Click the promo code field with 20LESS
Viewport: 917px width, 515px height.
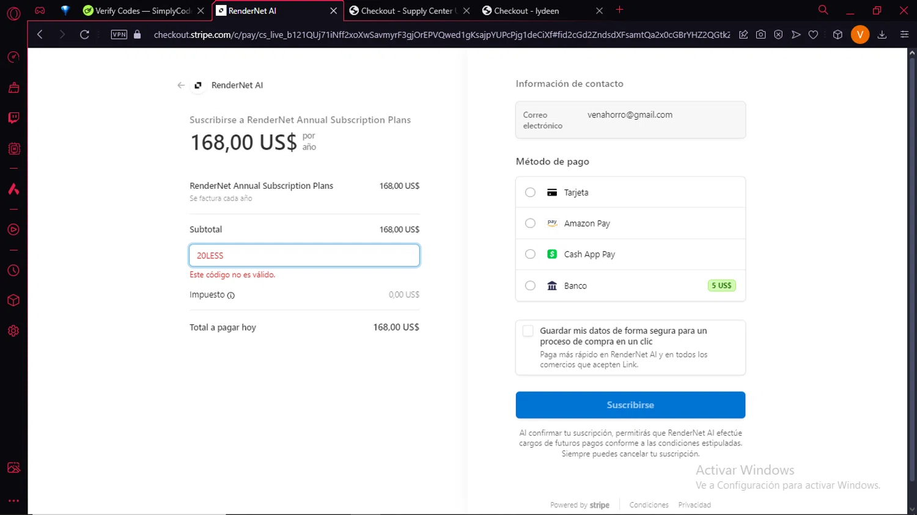click(304, 255)
